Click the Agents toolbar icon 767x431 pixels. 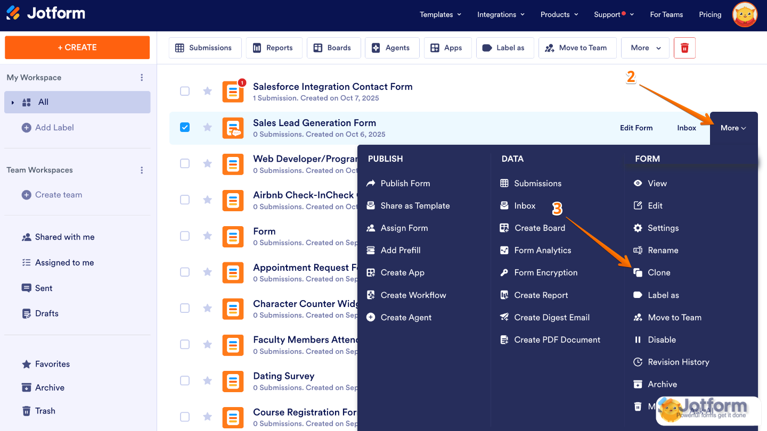point(391,48)
